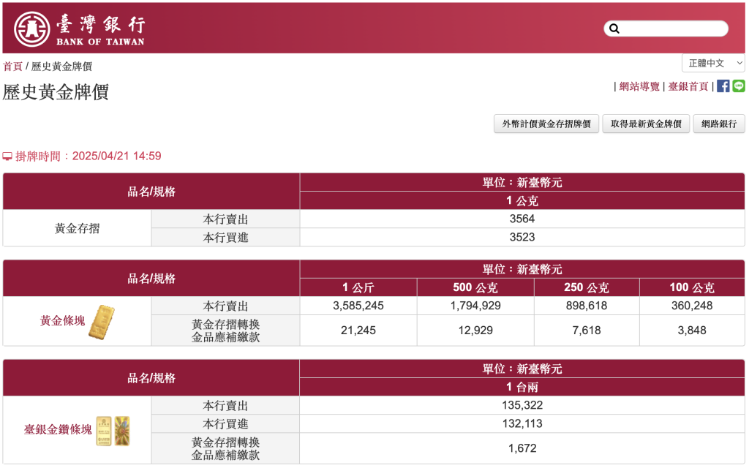This screenshot has width=749, height=468.
Task: Select the 黃金存摺 selling price 3564
Action: pos(522,219)
